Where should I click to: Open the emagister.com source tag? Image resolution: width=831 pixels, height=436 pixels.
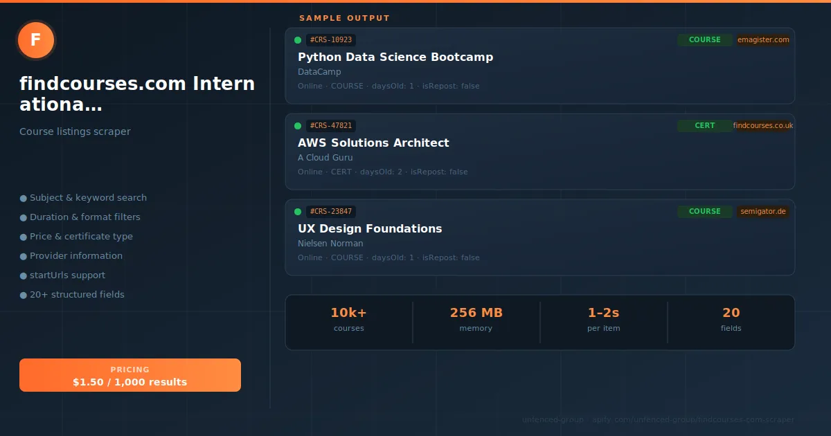[x=763, y=40]
